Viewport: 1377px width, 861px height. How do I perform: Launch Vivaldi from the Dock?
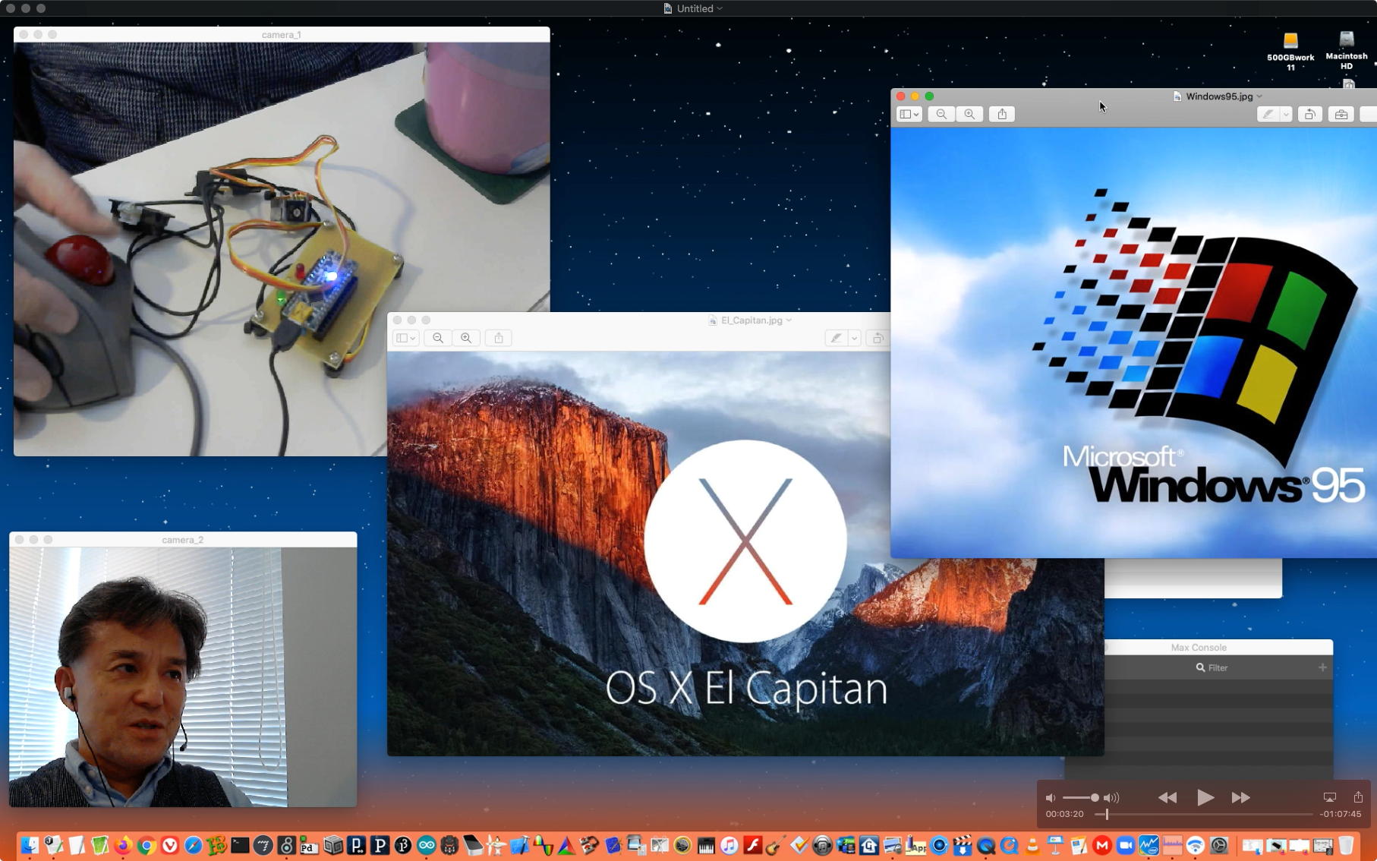[x=170, y=845]
